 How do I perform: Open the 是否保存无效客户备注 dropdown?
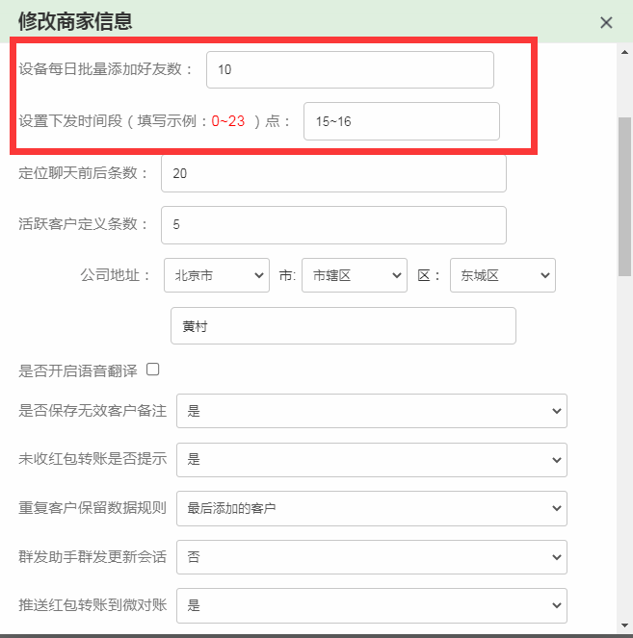[x=371, y=411]
